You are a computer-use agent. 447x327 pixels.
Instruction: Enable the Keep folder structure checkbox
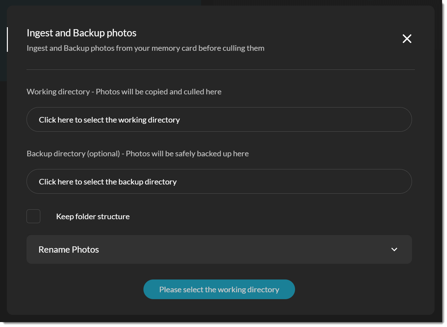click(33, 216)
